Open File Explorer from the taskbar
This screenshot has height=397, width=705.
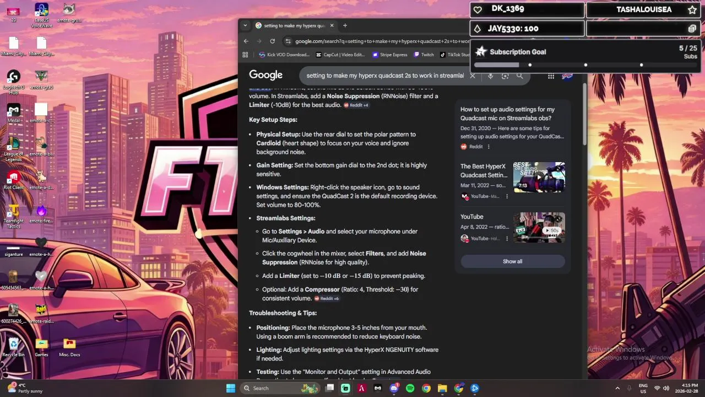442,388
